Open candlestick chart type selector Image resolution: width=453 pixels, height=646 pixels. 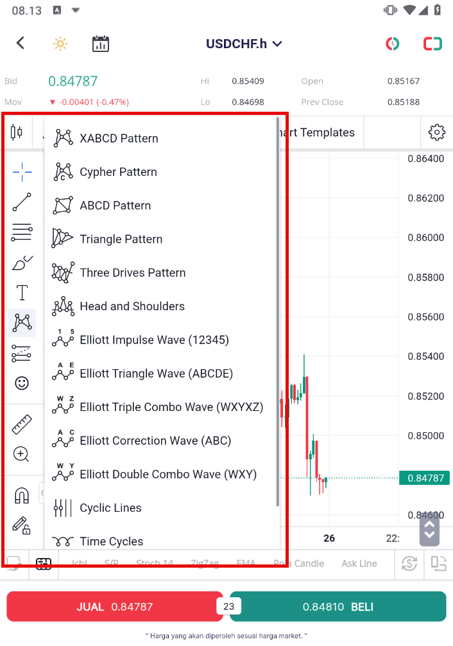tap(17, 132)
